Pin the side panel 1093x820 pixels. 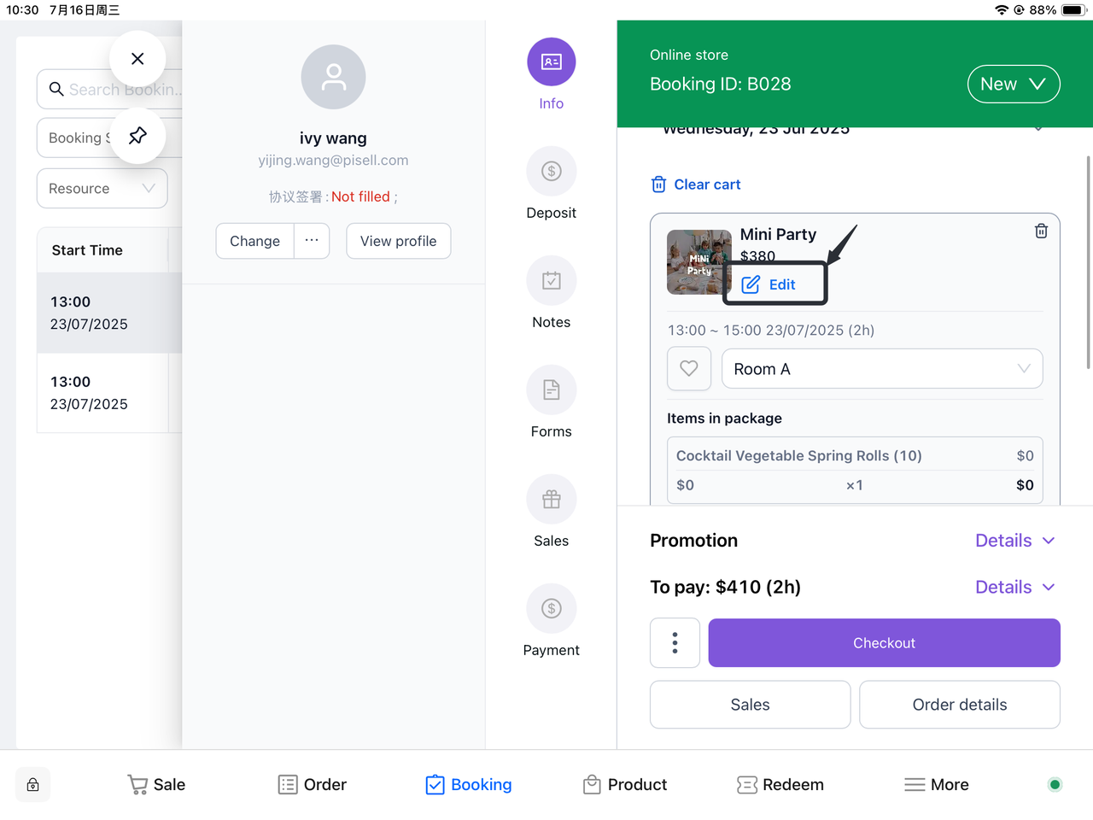137,136
